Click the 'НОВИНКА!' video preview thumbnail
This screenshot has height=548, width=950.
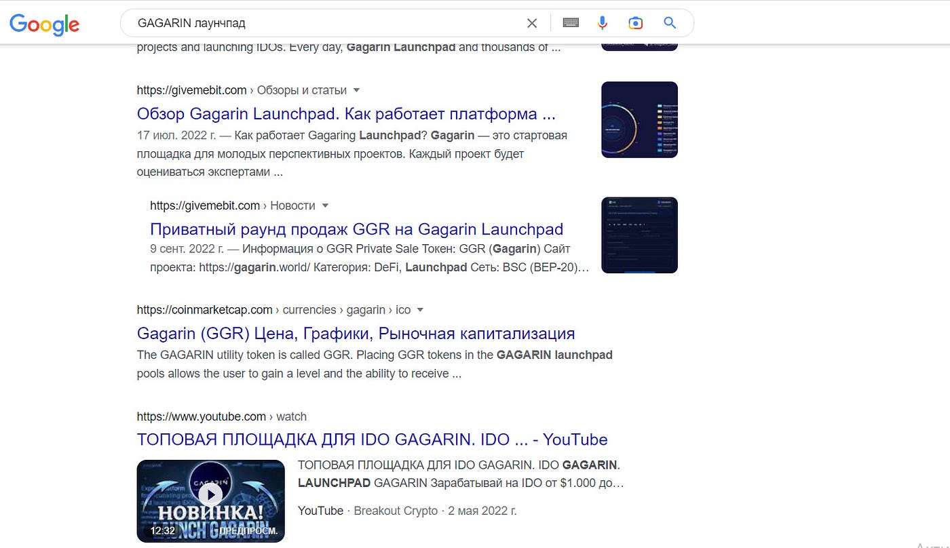(x=210, y=501)
